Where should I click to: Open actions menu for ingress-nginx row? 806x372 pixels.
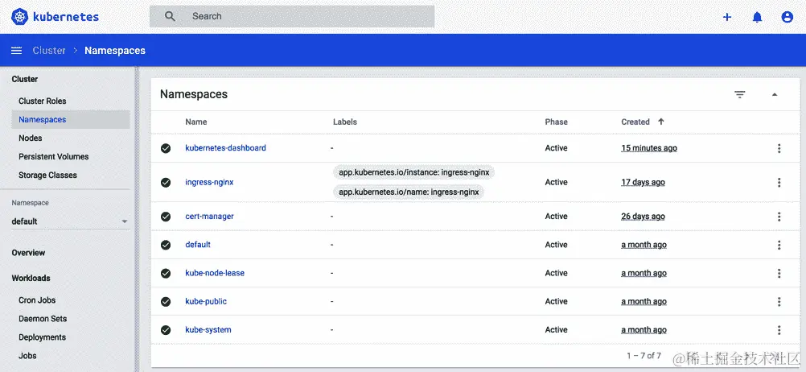779,182
